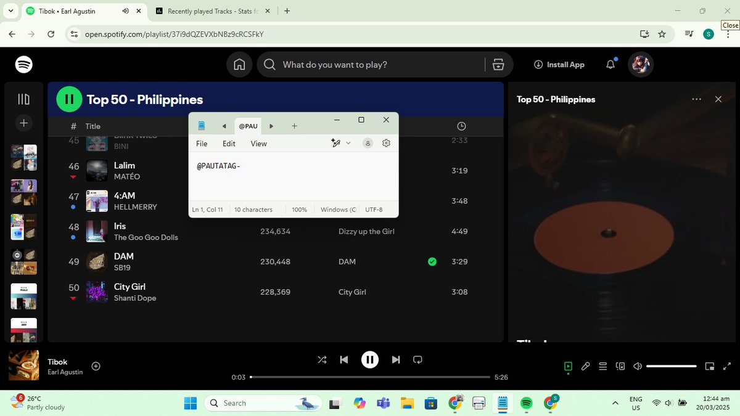The width and height of the screenshot is (740, 416).
Task: Open More options in Now Playing panel
Action: tap(697, 99)
